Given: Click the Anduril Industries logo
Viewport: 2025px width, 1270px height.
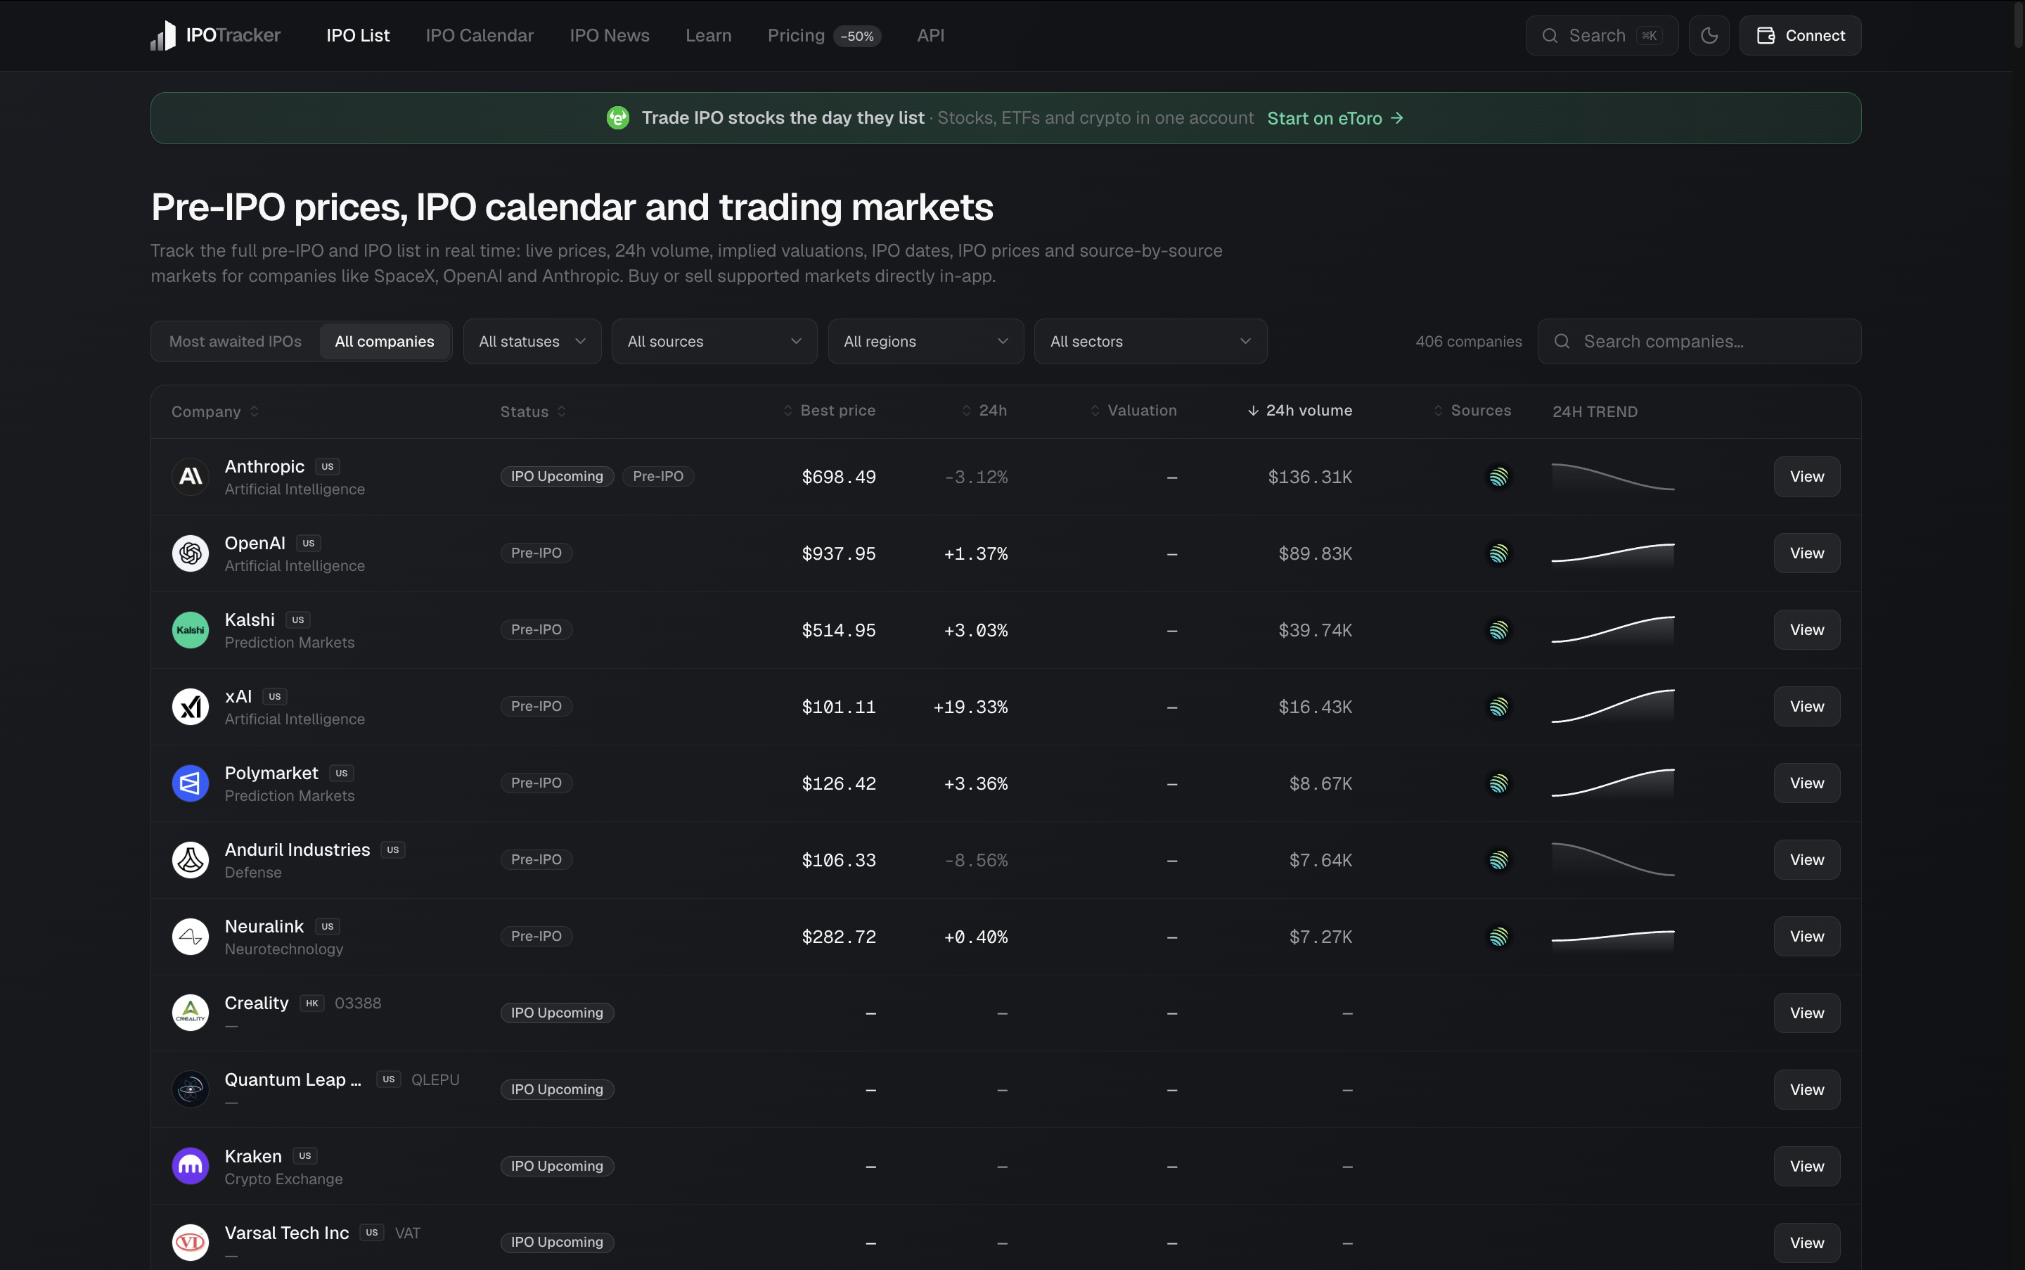Looking at the screenshot, I should tap(191, 860).
